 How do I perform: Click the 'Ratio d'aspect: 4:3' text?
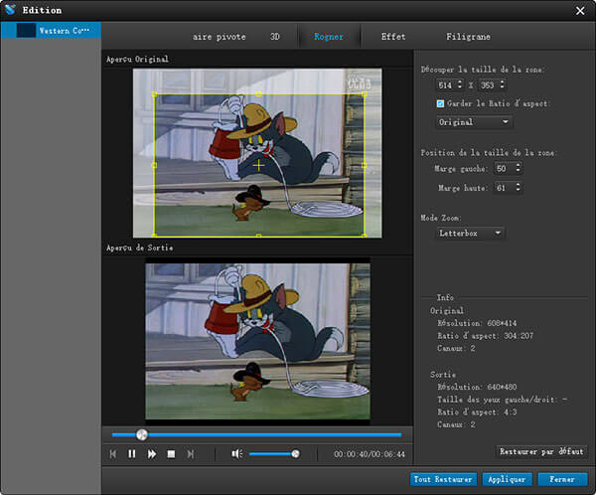click(x=477, y=412)
